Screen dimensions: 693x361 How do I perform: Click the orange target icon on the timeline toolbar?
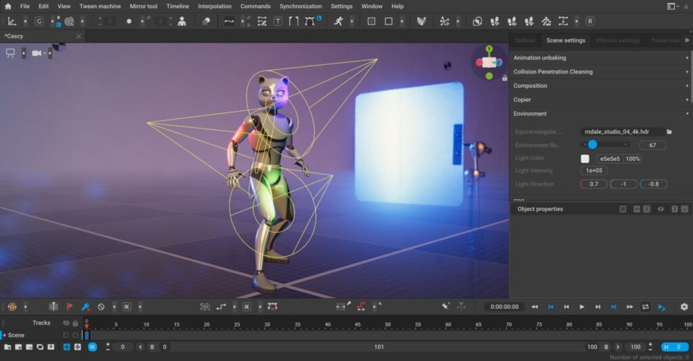tap(12, 307)
